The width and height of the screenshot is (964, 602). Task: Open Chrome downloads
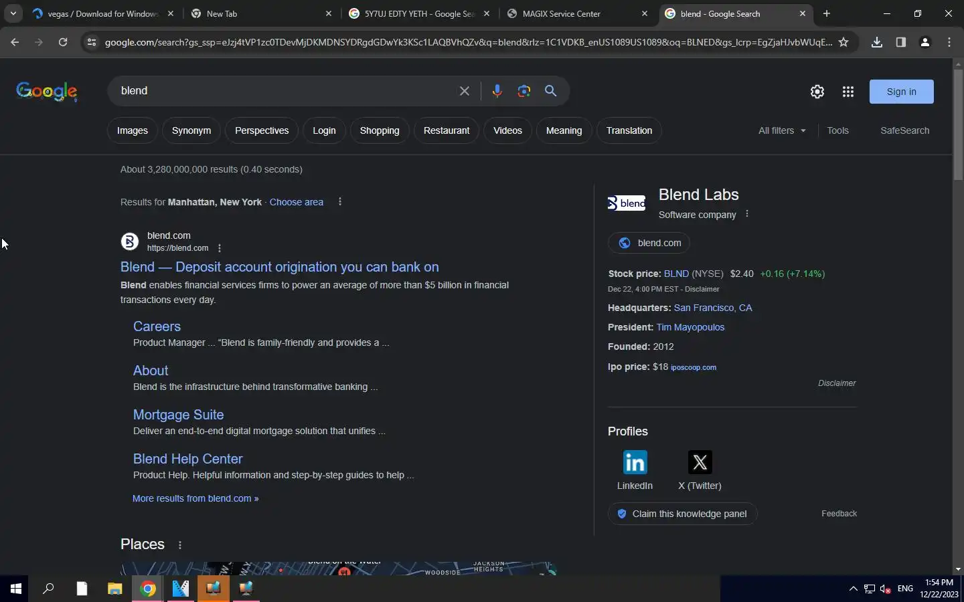point(877,42)
